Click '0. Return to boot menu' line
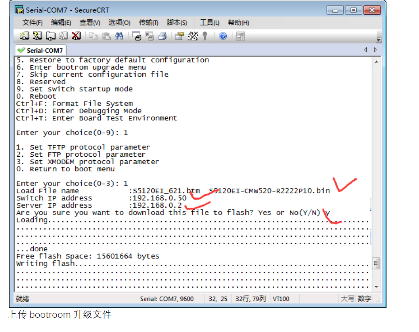Screen dimensions: 419x332 [65, 169]
